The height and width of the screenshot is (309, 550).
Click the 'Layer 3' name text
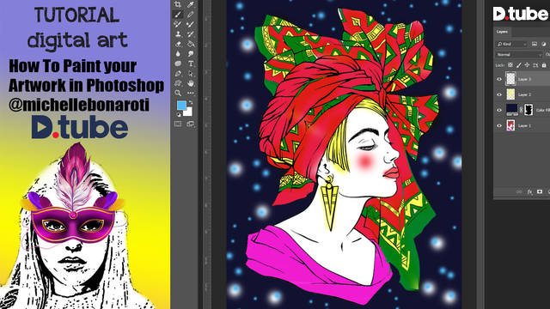[x=524, y=79]
